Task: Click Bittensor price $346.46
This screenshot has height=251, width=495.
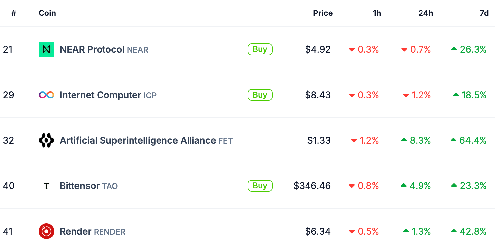Action: (x=312, y=186)
